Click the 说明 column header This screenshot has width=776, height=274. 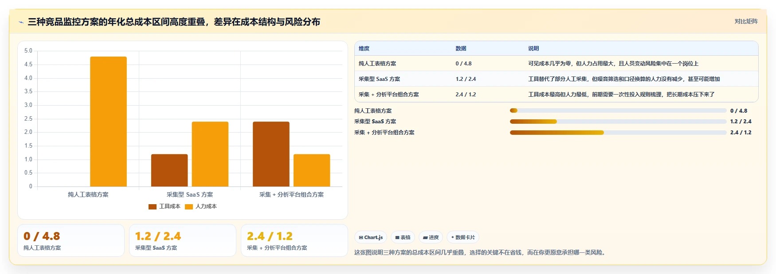pyautogui.click(x=533, y=49)
